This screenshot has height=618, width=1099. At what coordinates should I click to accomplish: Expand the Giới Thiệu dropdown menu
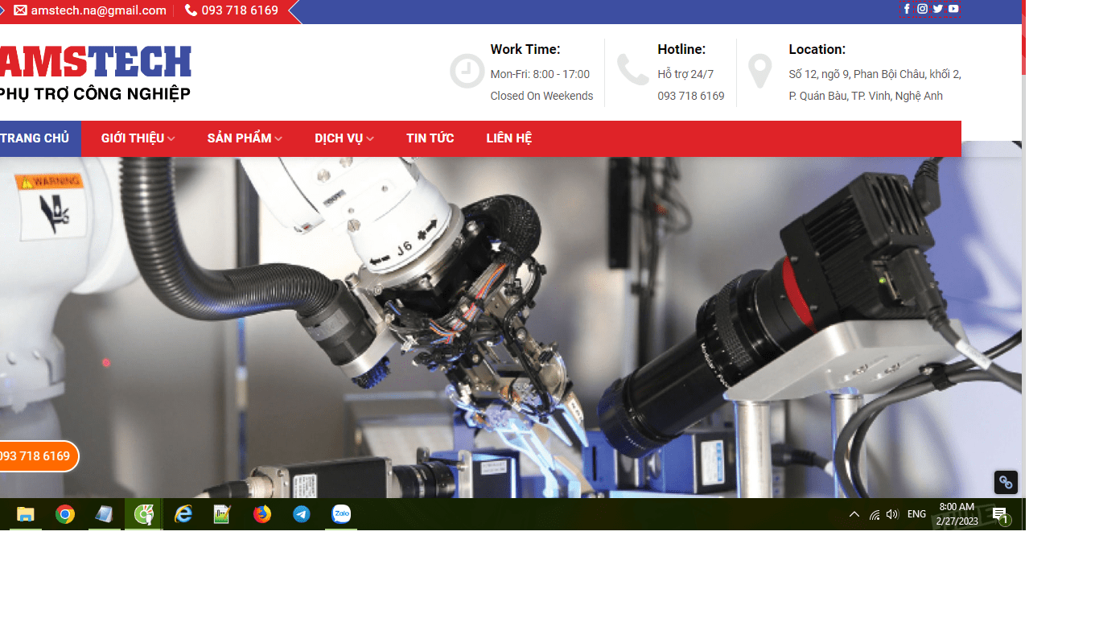point(138,138)
